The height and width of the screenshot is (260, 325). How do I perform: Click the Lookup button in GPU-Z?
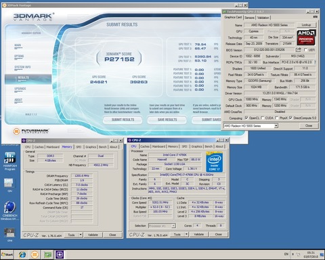click(x=306, y=25)
